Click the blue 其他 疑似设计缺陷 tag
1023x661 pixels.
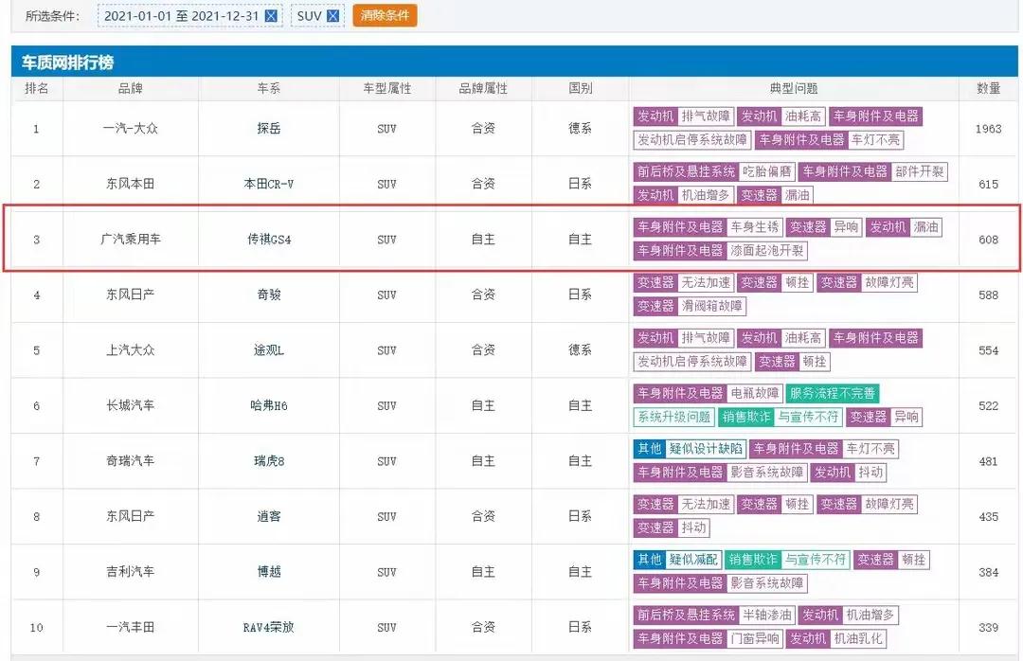(690, 449)
